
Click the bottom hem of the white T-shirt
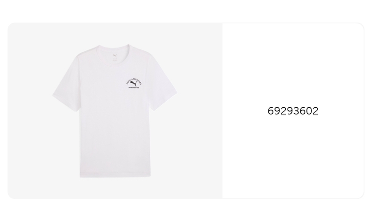point(115,176)
